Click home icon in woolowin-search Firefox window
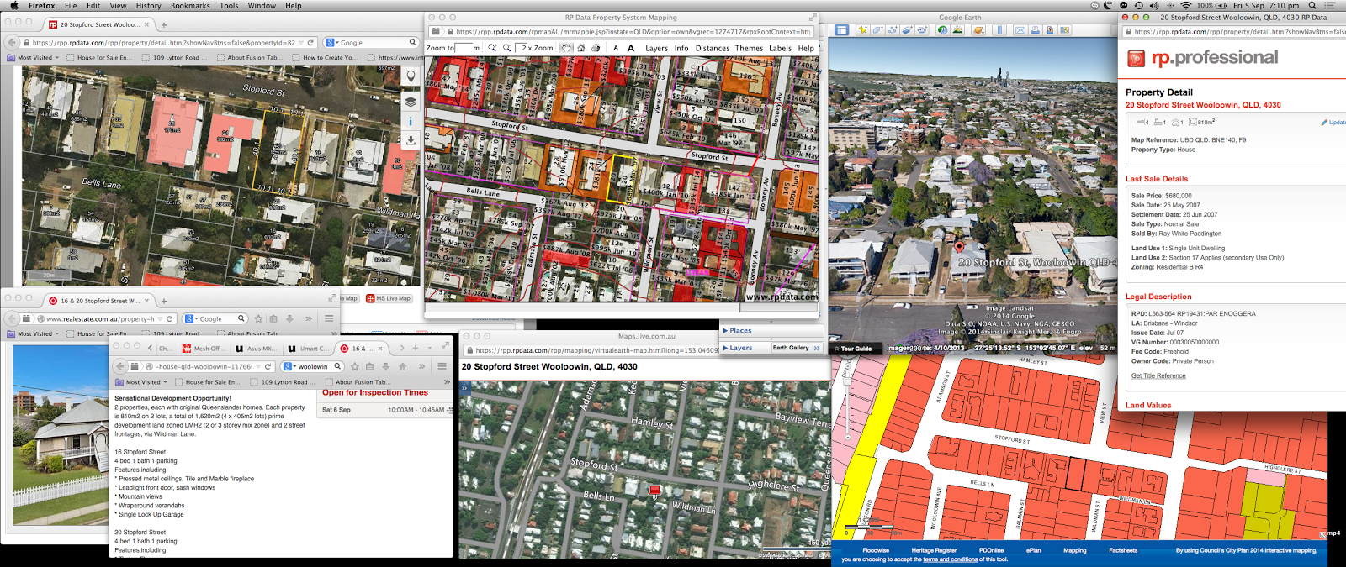The image size is (1346, 567). (x=402, y=366)
